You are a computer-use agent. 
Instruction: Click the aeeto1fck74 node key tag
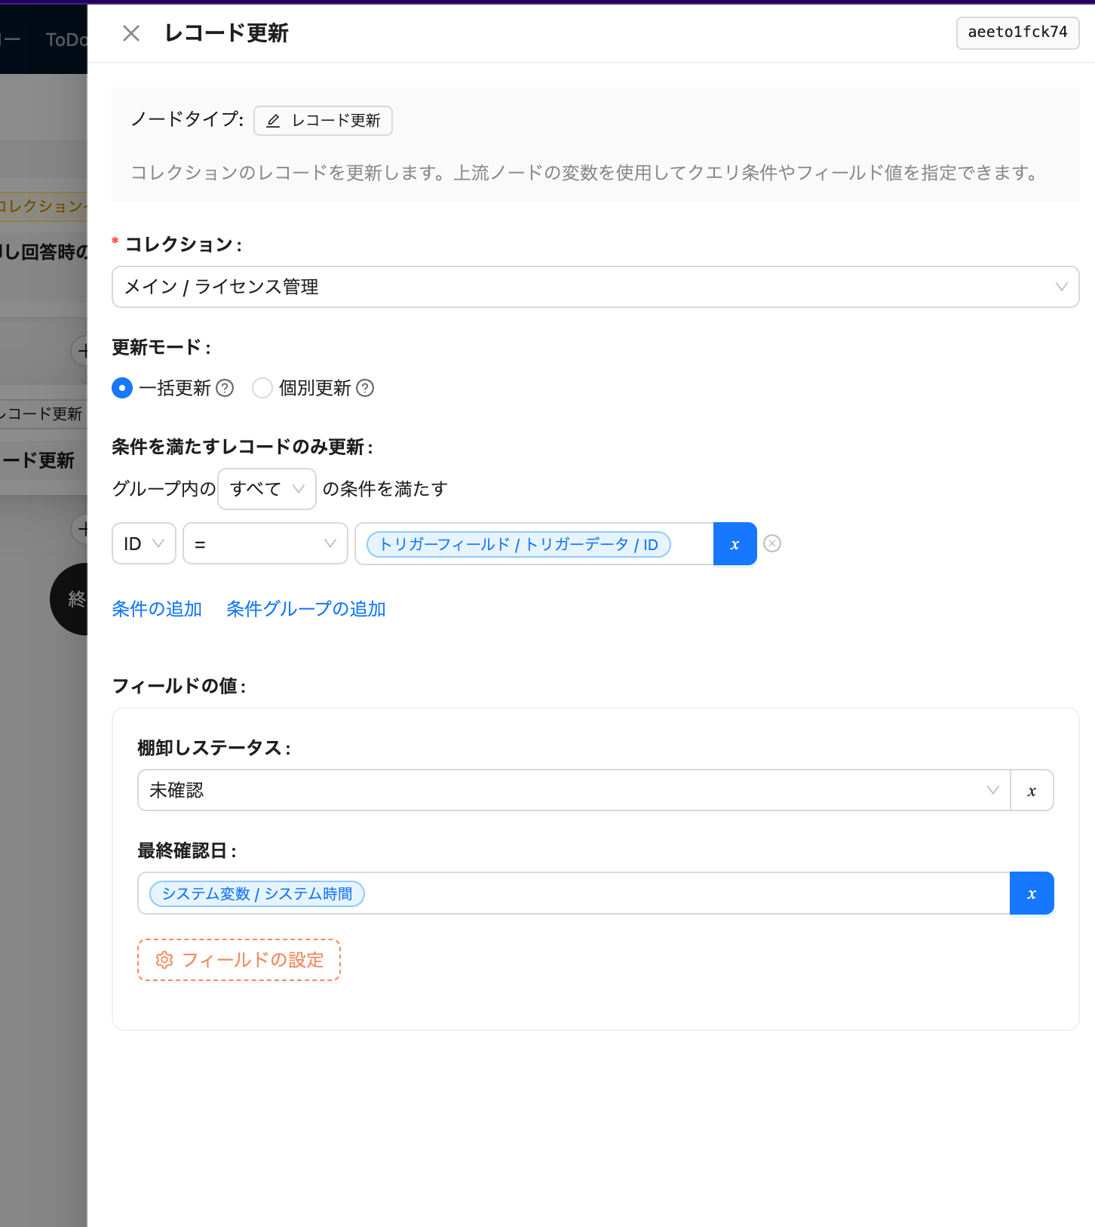coord(1017,32)
